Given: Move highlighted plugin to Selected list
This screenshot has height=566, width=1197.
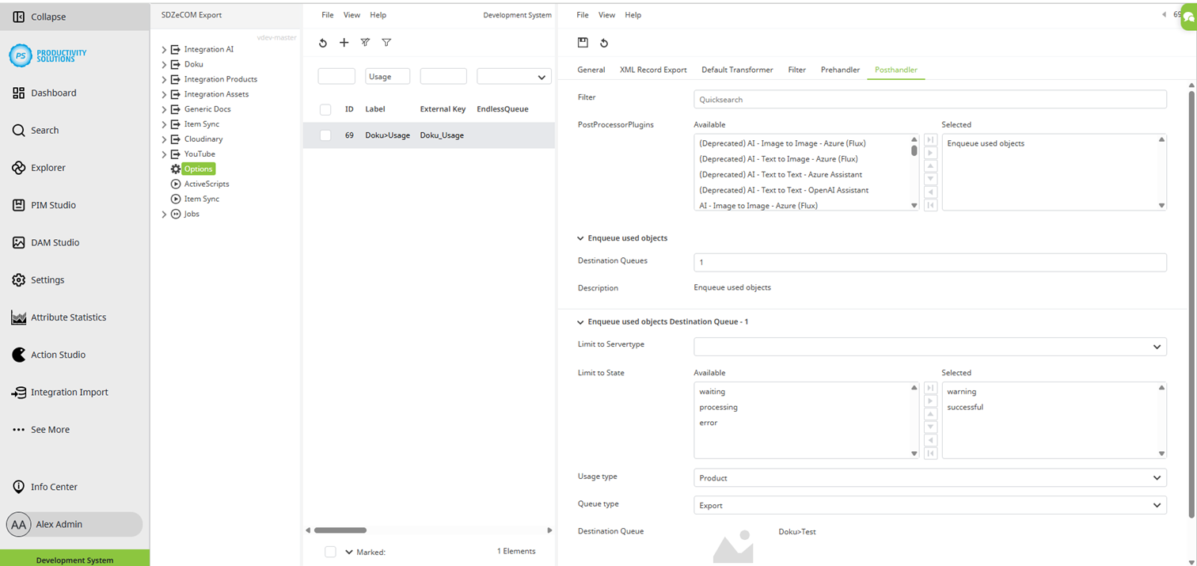Looking at the screenshot, I should click(930, 153).
